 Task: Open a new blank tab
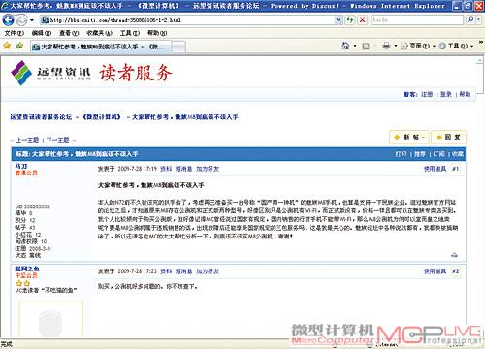[178, 47]
